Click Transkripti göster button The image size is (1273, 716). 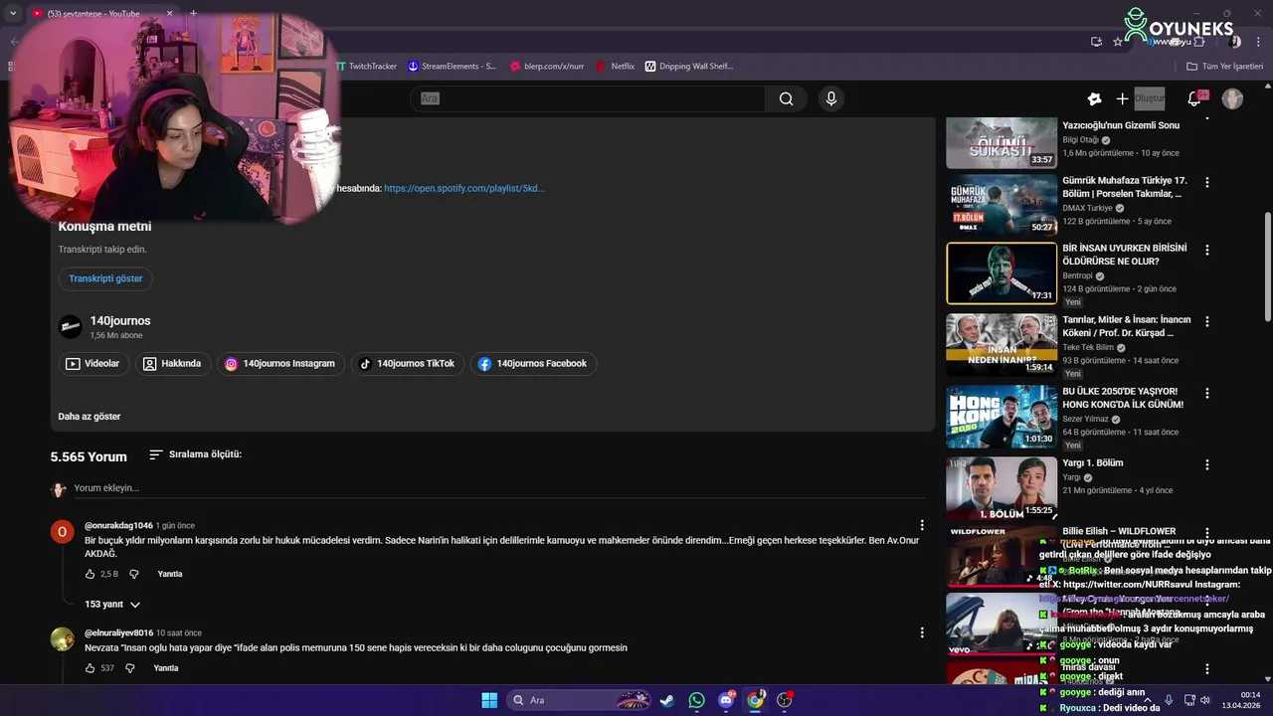point(105,278)
